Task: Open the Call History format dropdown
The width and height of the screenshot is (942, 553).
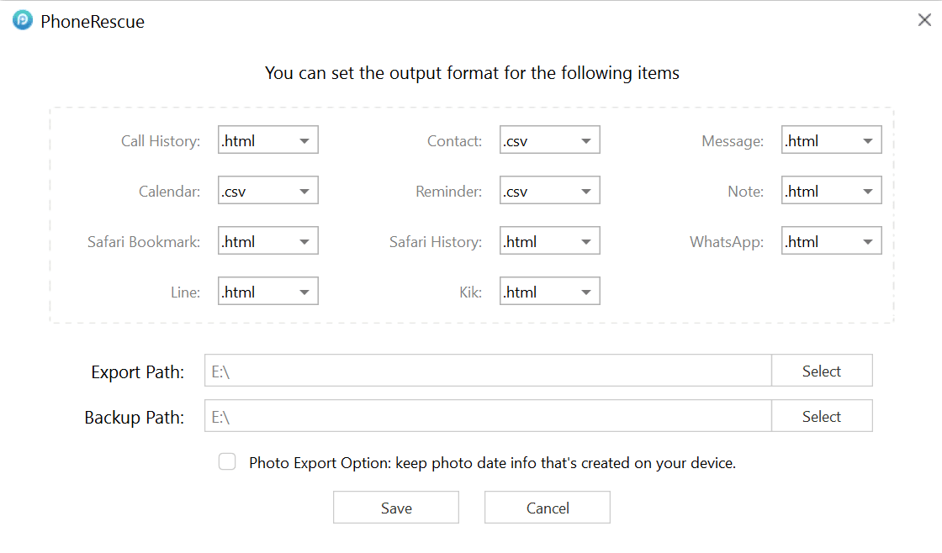Action: 268,141
